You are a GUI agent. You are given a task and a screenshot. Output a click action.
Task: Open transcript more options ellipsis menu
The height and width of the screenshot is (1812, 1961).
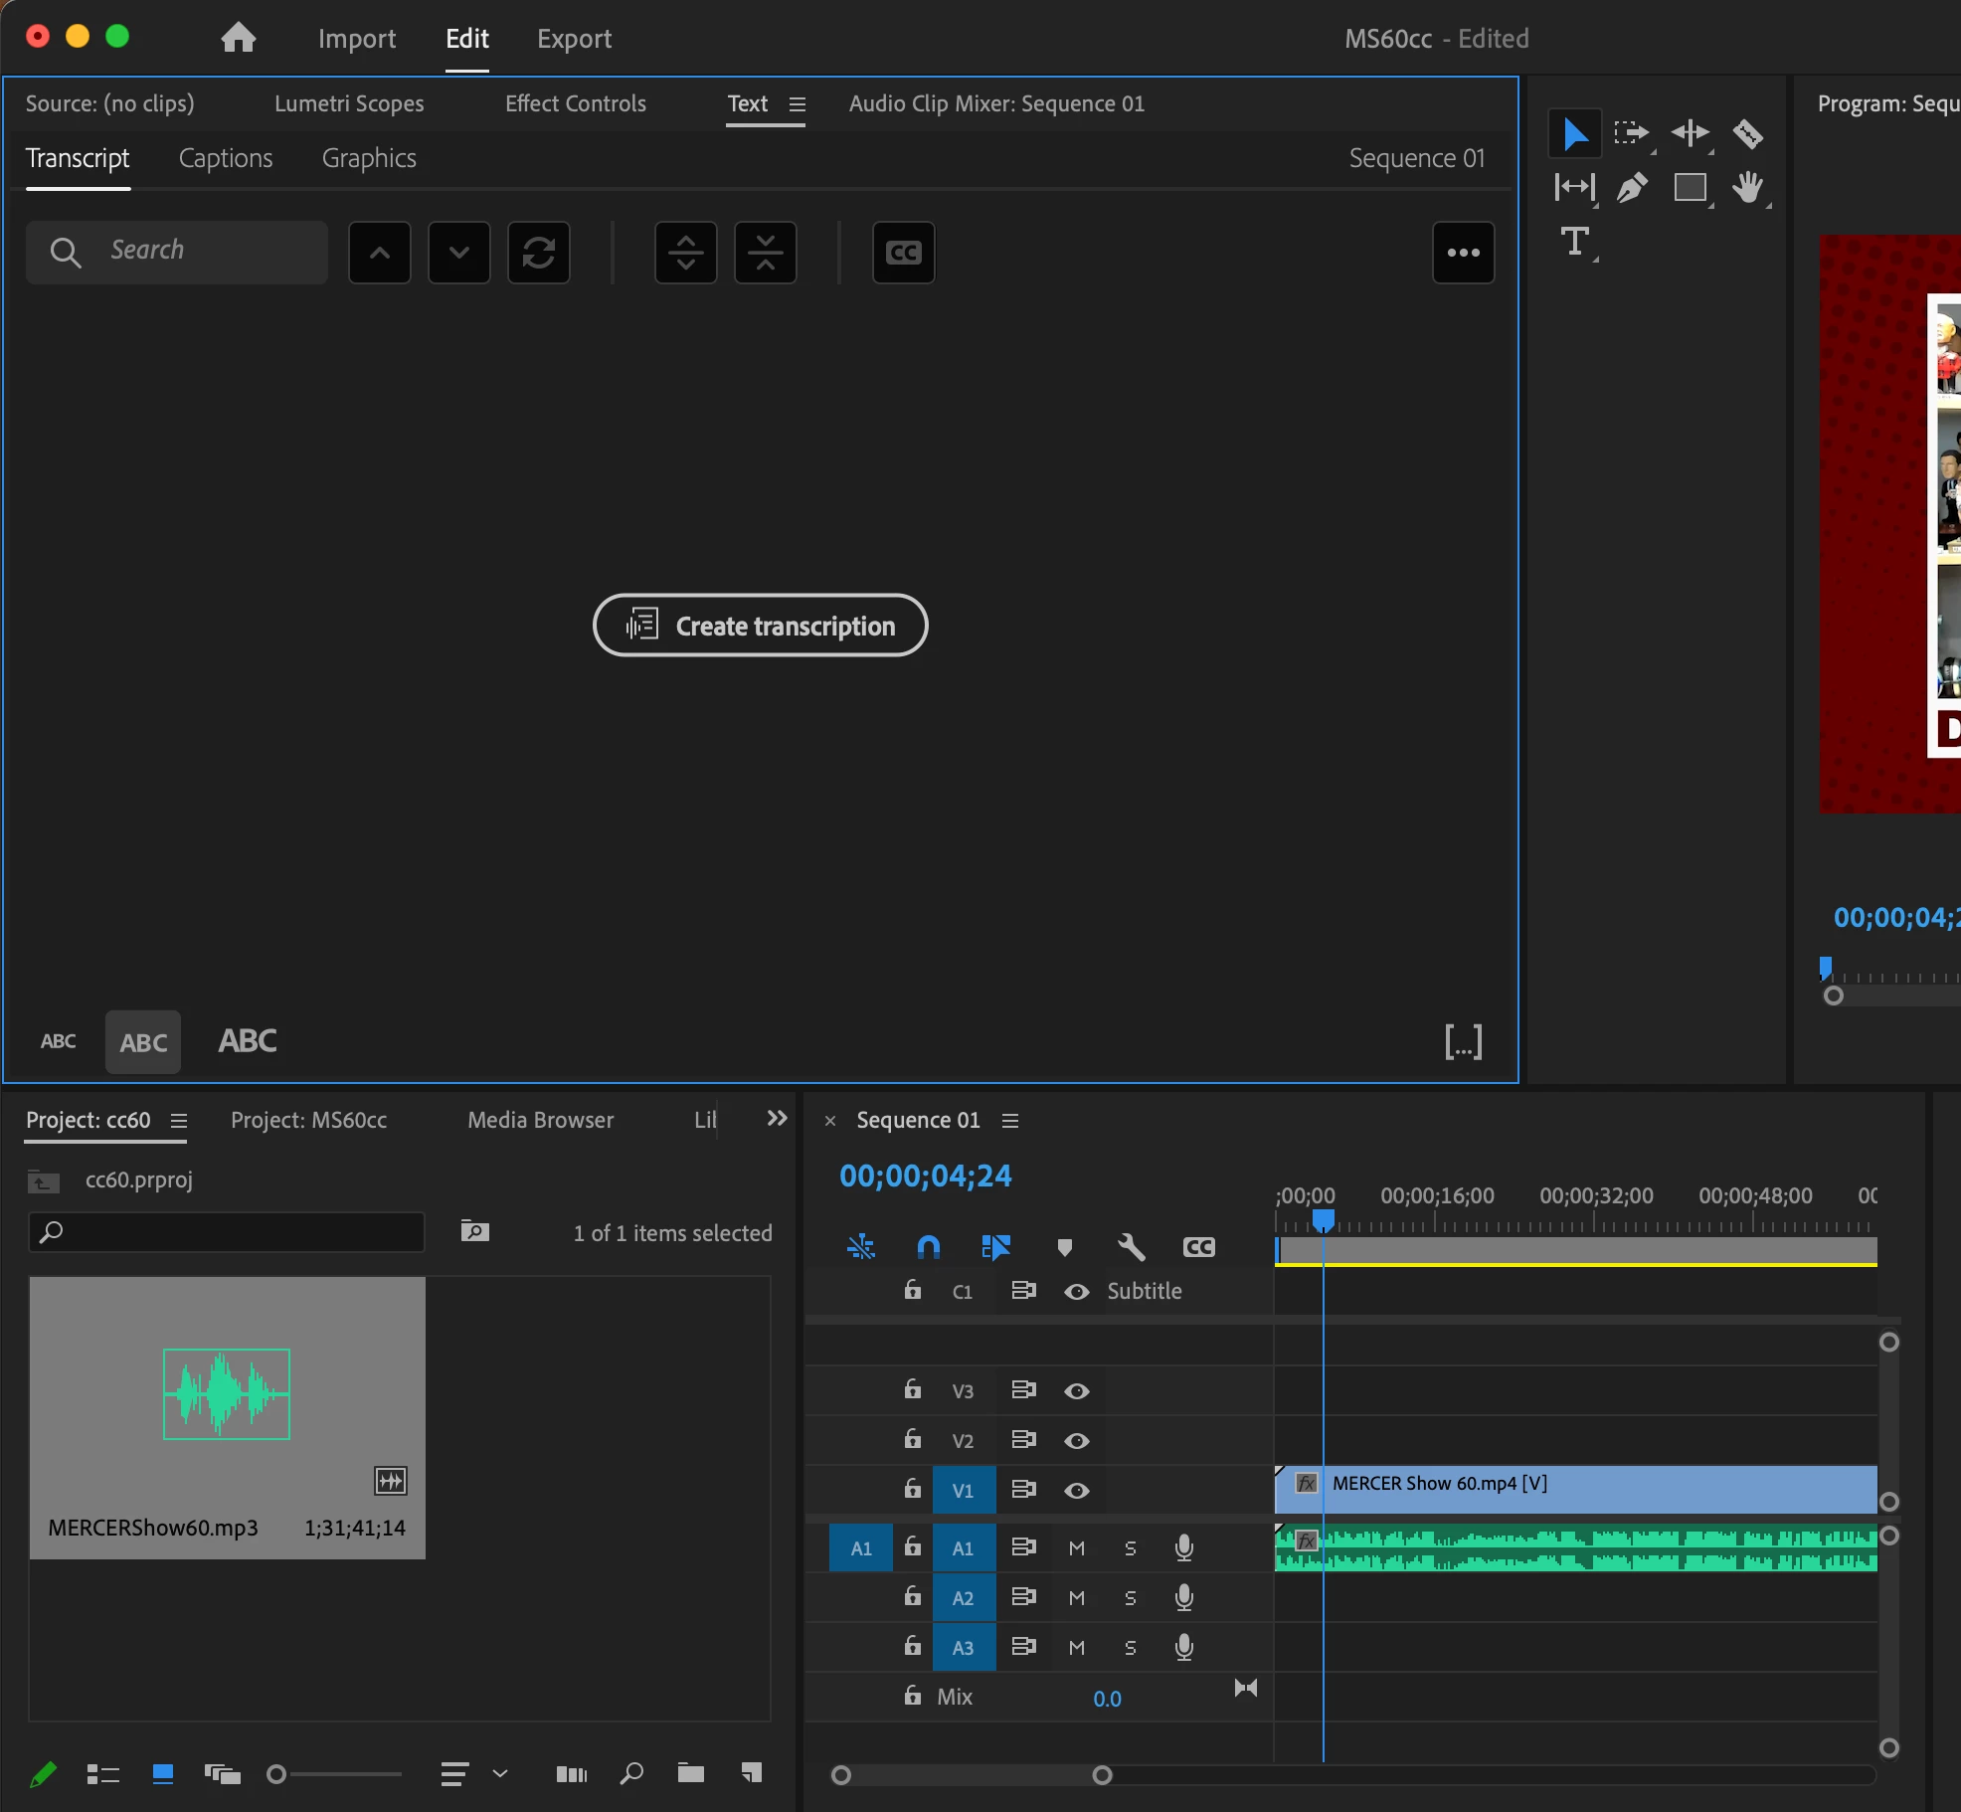click(1463, 253)
